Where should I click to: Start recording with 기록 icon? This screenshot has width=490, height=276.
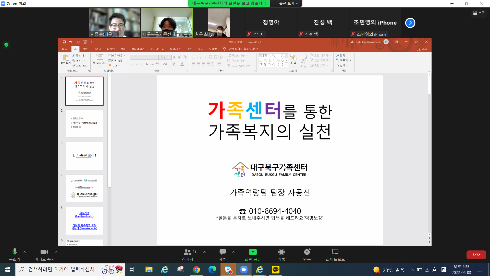[281, 252]
